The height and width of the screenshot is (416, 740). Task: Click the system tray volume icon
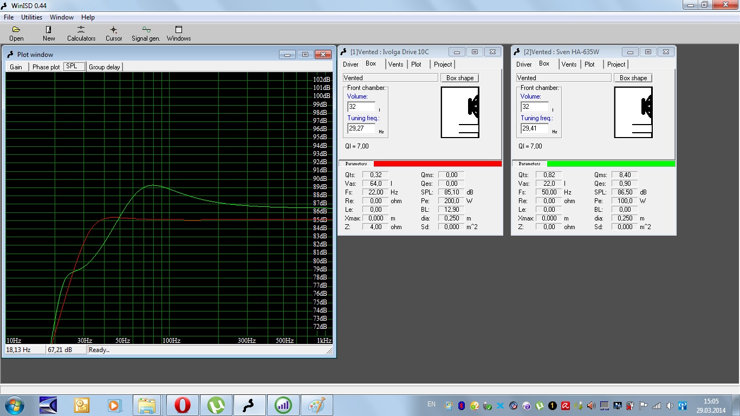coord(670,406)
